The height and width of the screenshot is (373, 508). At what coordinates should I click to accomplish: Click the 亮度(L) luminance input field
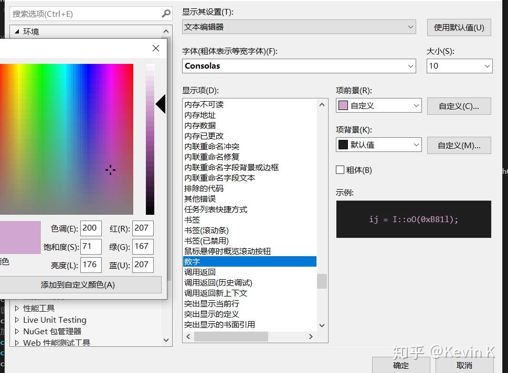click(x=91, y=265)
